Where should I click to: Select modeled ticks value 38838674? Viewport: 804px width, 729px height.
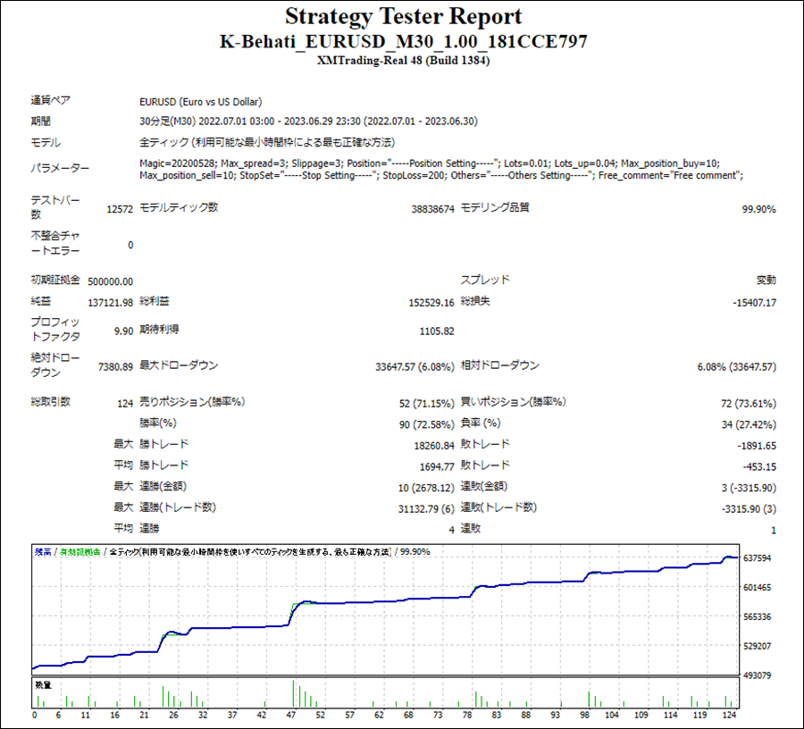point(432,209)
